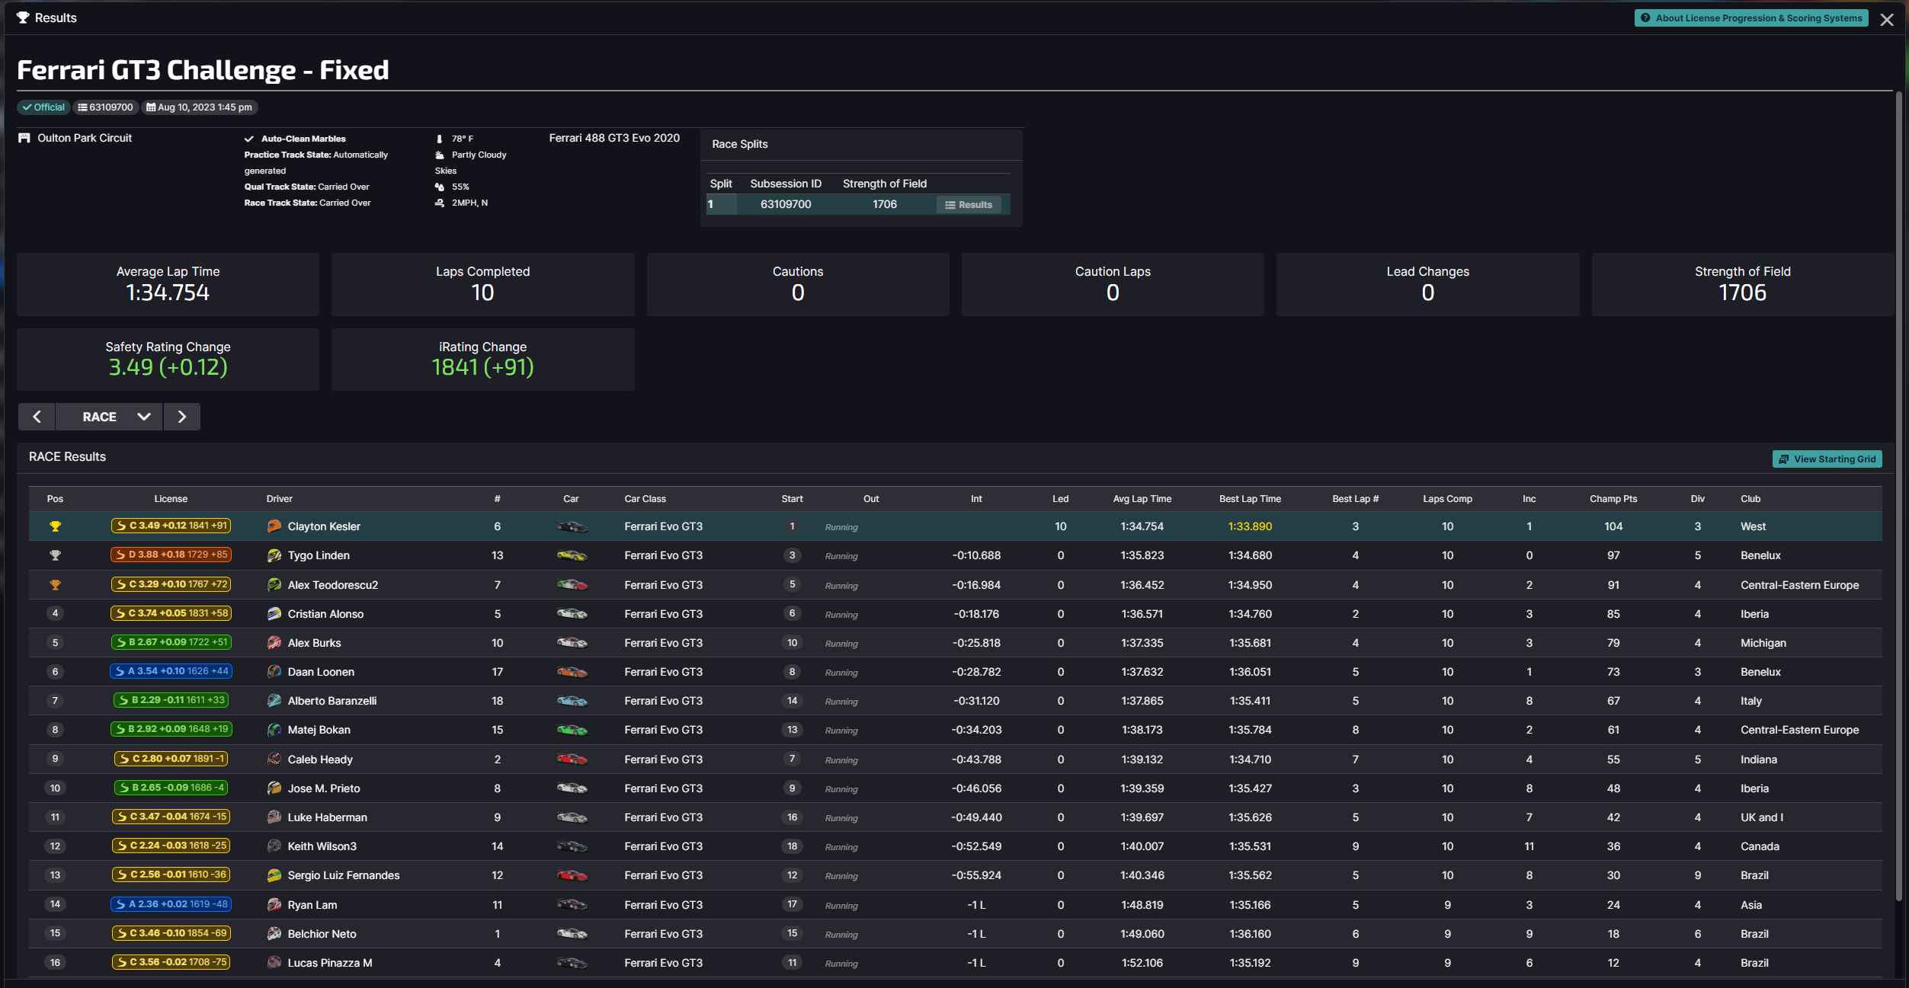Sort by the Champ Pts column header
This screenshot has width=1909, height=988.
[1613, 499]
